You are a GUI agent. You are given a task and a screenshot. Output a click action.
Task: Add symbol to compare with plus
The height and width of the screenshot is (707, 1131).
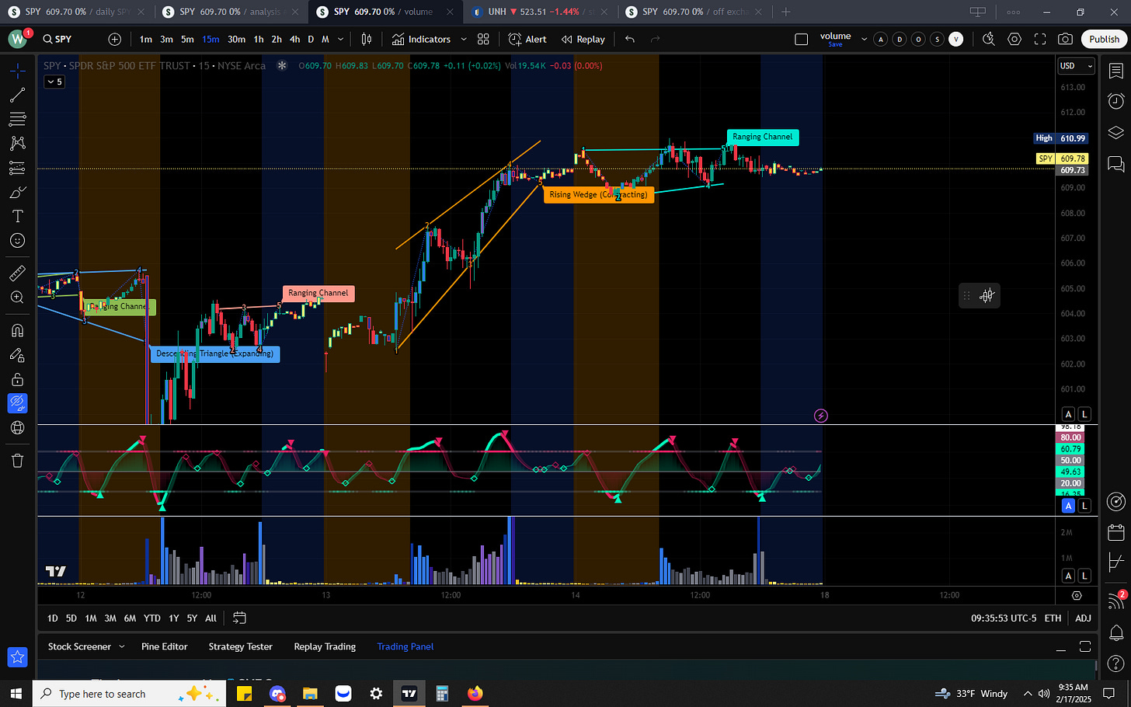click(x=114, y=39)
